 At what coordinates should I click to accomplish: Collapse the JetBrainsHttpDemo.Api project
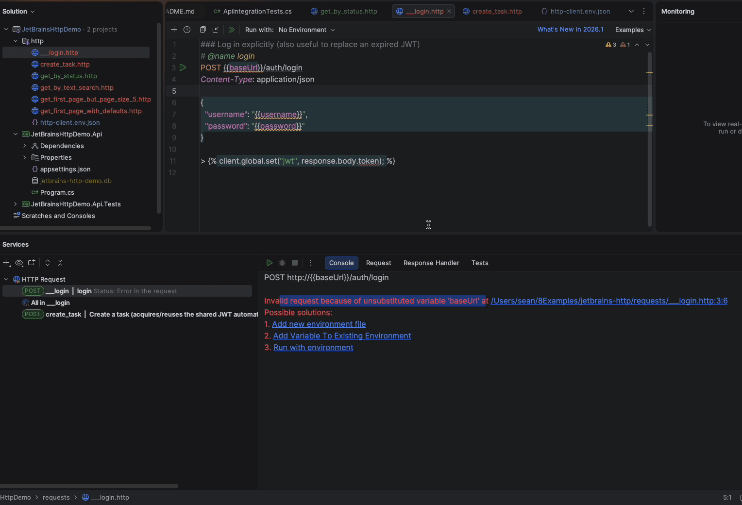tap(16, 134)
